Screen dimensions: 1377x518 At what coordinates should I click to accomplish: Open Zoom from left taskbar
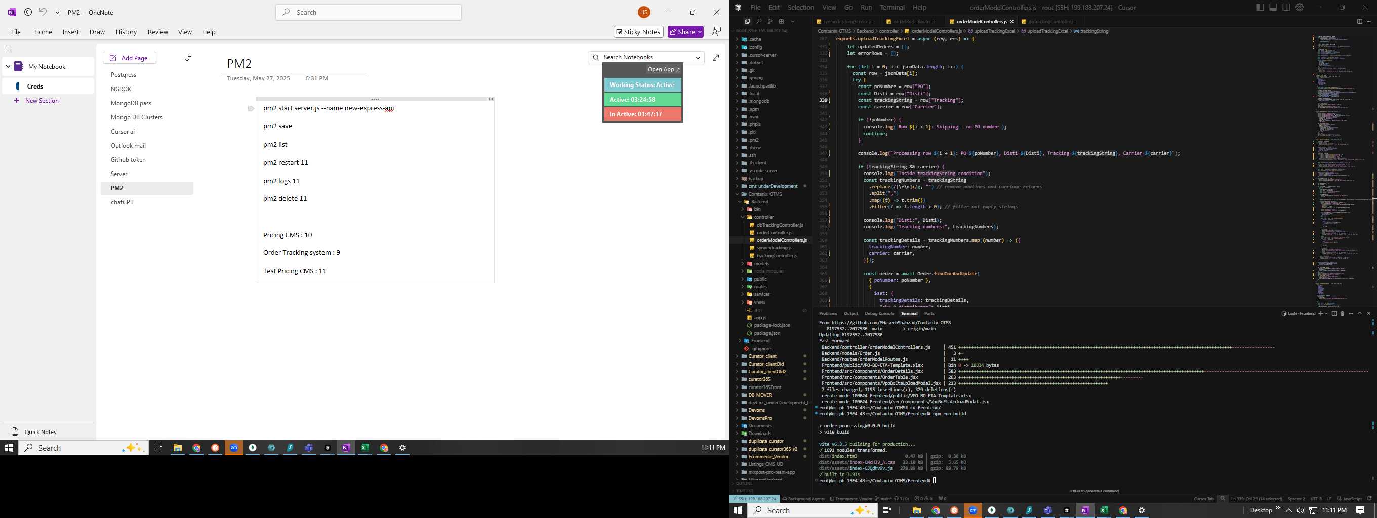[x=233, y=448]
